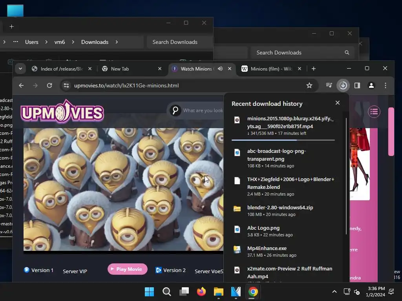Click the Play Movie button
This screenshot has width=402, height=301.
point(128,269)
